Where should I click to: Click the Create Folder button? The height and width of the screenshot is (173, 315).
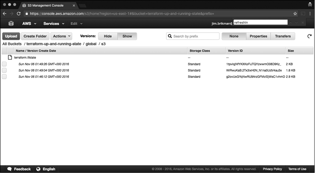(35, 36)
